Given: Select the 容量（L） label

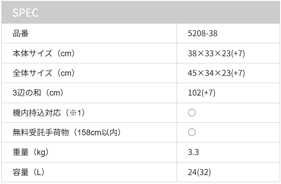Looking at the screenshot, I should click(29, 172).
